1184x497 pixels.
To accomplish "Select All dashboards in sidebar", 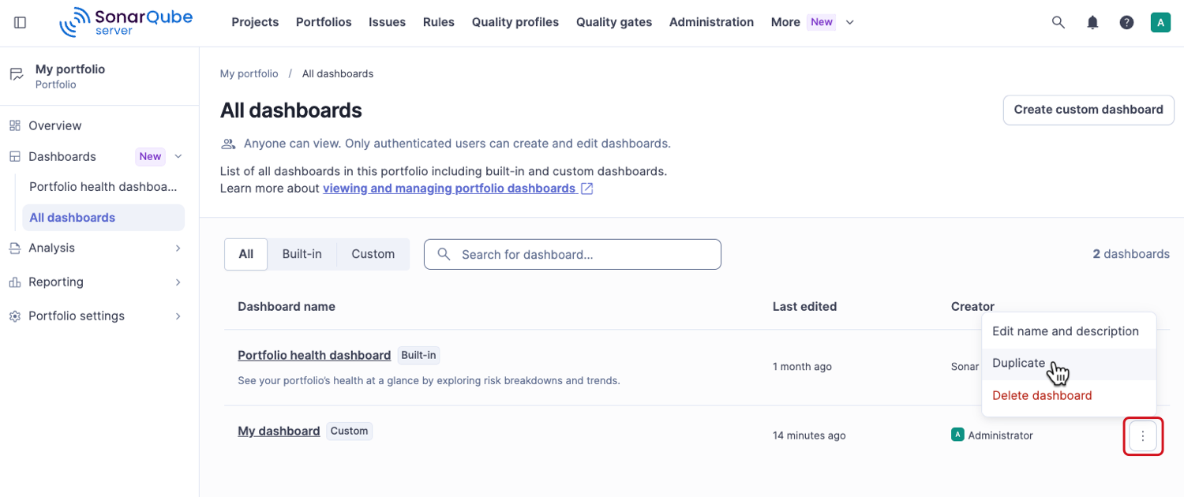I will 103,218.
